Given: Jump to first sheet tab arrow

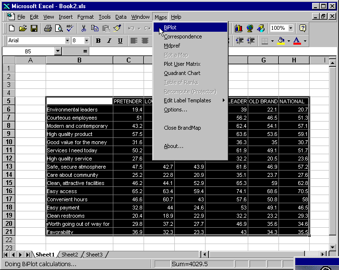Looking at the screenshot, I should tap(6, 255).
